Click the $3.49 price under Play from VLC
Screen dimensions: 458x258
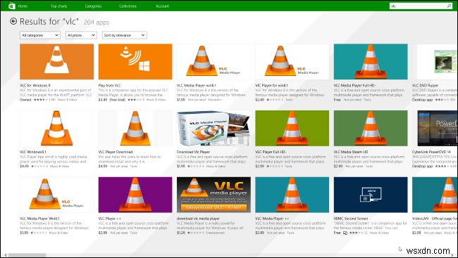coord(103,100)
